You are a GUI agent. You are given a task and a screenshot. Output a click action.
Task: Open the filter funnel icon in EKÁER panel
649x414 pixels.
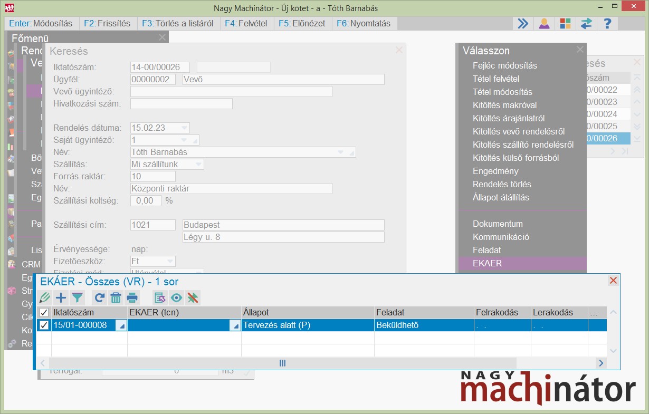coord(77,297)
